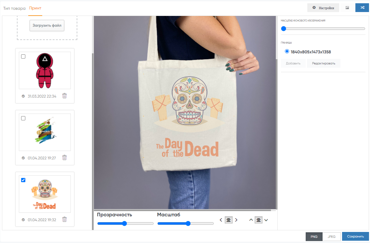Click the Добавить boundary button

(293, 63)
